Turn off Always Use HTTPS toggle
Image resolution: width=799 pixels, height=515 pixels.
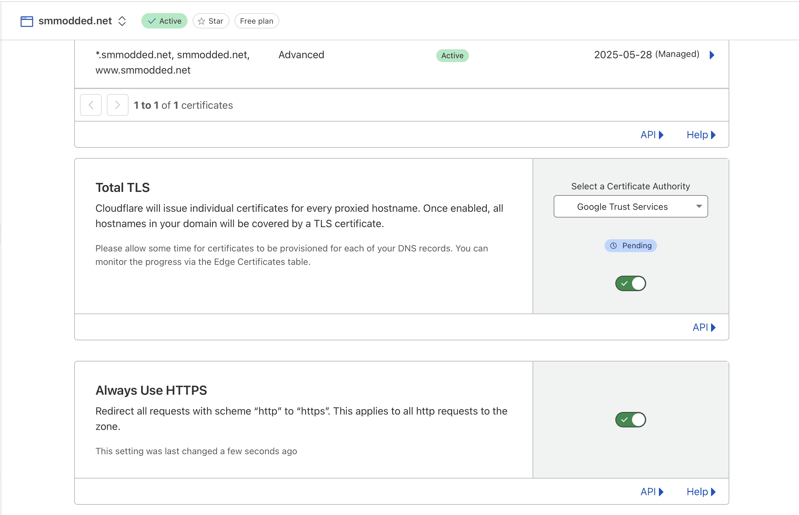coord(630,420)
